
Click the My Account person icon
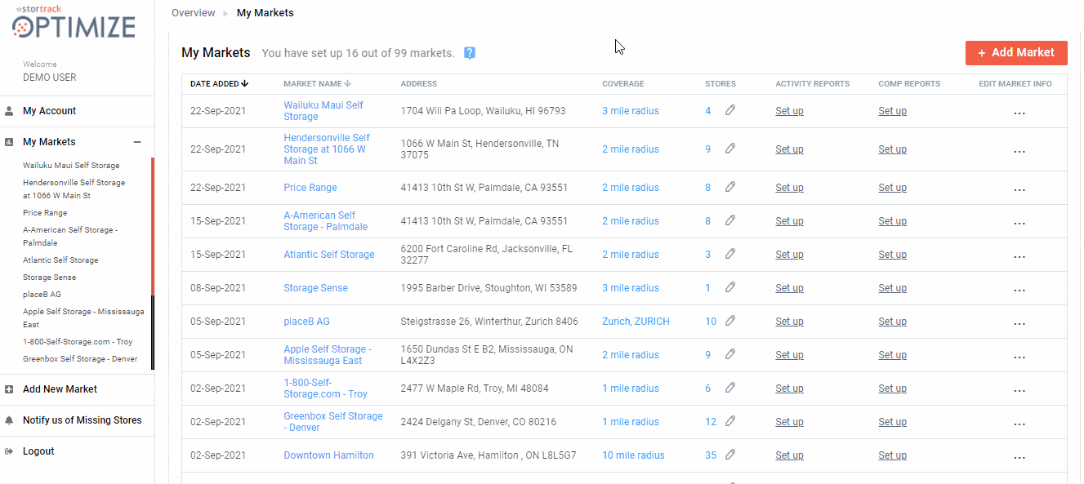(x=9, y=111)
